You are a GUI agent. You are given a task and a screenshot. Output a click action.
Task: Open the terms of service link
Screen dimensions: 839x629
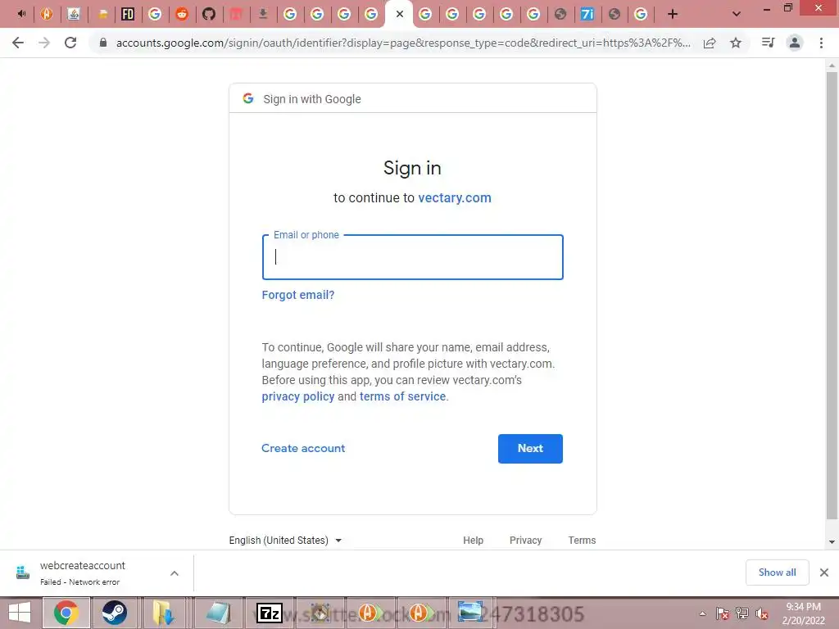point(402,396)
